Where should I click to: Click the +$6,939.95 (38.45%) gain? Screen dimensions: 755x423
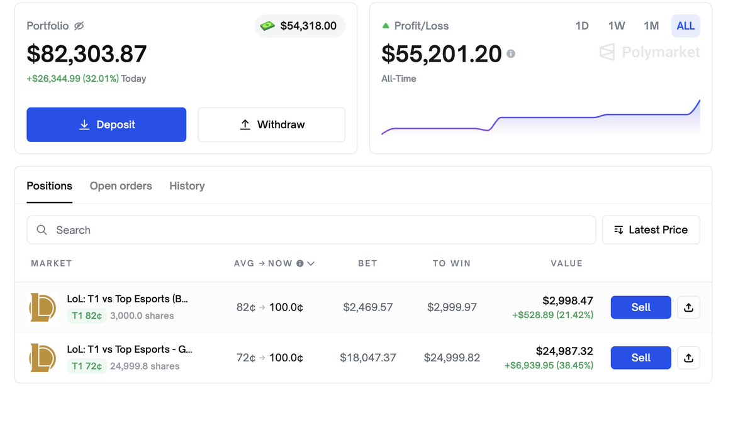point(549,365)
